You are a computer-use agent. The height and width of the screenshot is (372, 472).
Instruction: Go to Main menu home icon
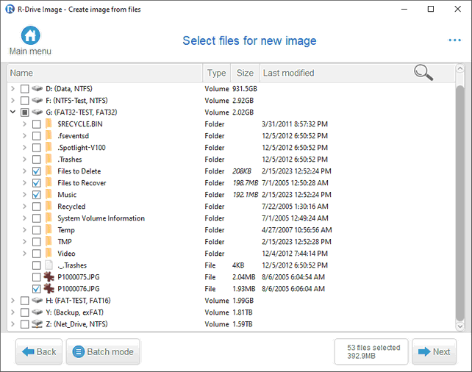(x=30, y=35)
